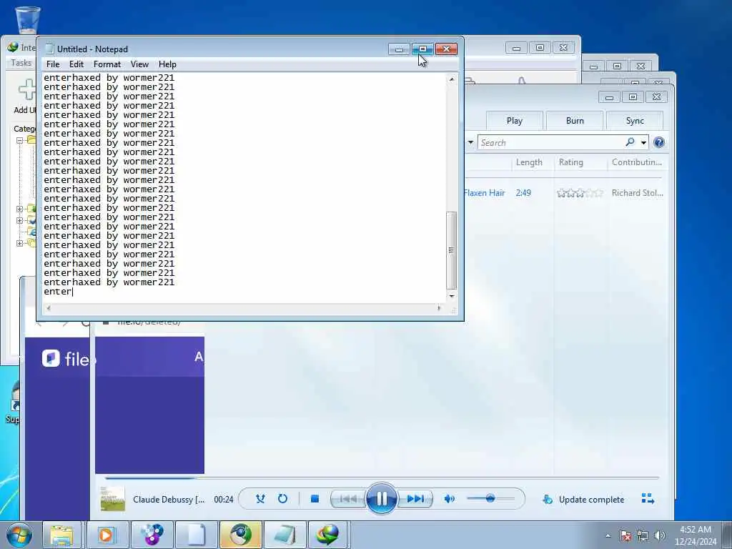Open the Notepad Help menu

tap(167, 64)
